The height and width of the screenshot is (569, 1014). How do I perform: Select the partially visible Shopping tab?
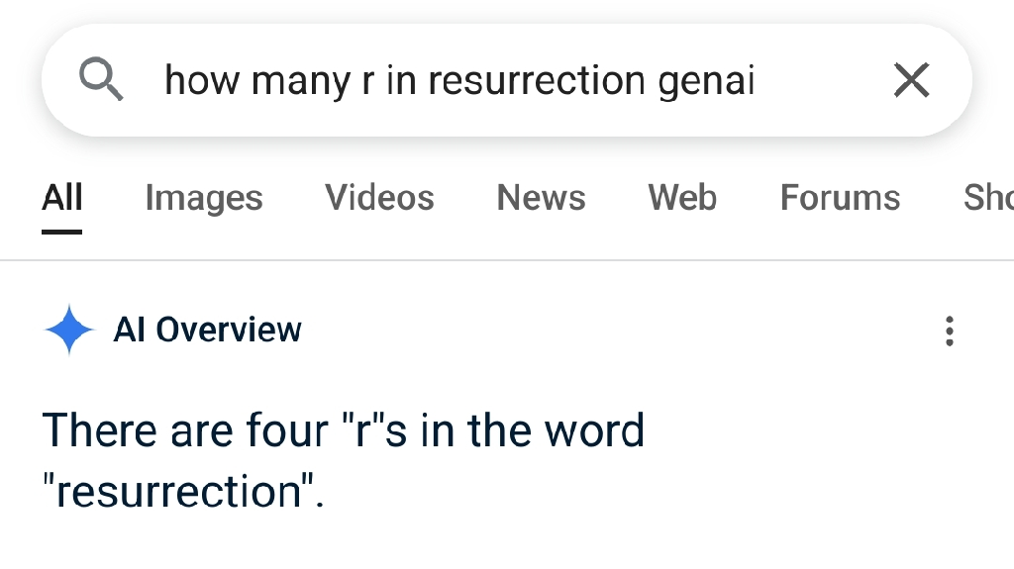click(x=988, y=198)
